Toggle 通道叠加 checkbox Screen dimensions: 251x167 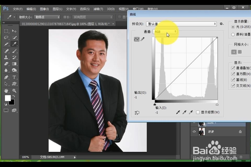click(x=233, y=68)
